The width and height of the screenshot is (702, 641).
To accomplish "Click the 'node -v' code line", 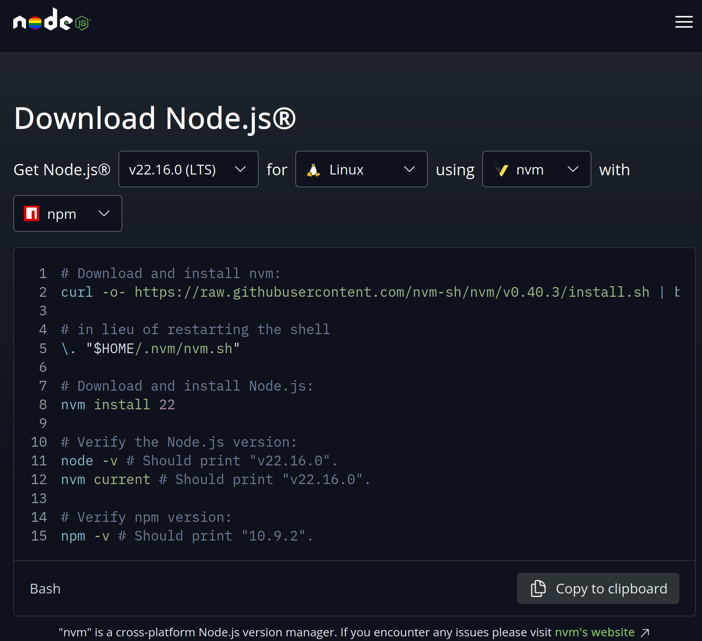I will tap(199, 461).
